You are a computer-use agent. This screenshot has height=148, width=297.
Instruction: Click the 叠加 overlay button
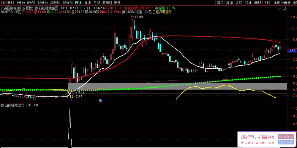coord(229,3)
